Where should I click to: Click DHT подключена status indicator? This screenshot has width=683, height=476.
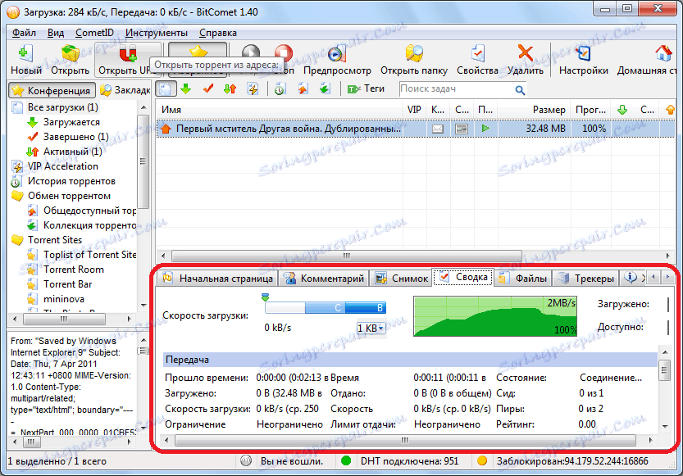point(400,461)
